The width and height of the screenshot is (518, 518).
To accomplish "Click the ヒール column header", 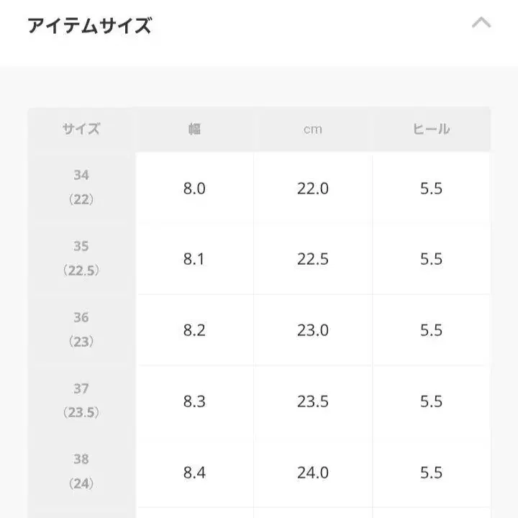I will (x=431, y=129).
